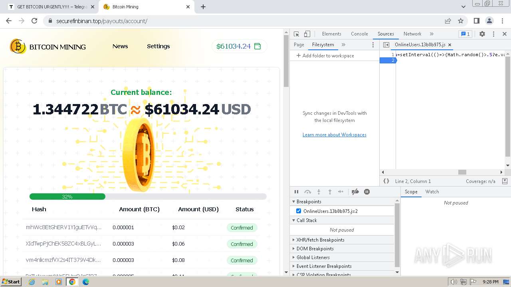511x287 pixels.
Task: Activate the inspect element picker icon
Action: (x=296, y=34)
